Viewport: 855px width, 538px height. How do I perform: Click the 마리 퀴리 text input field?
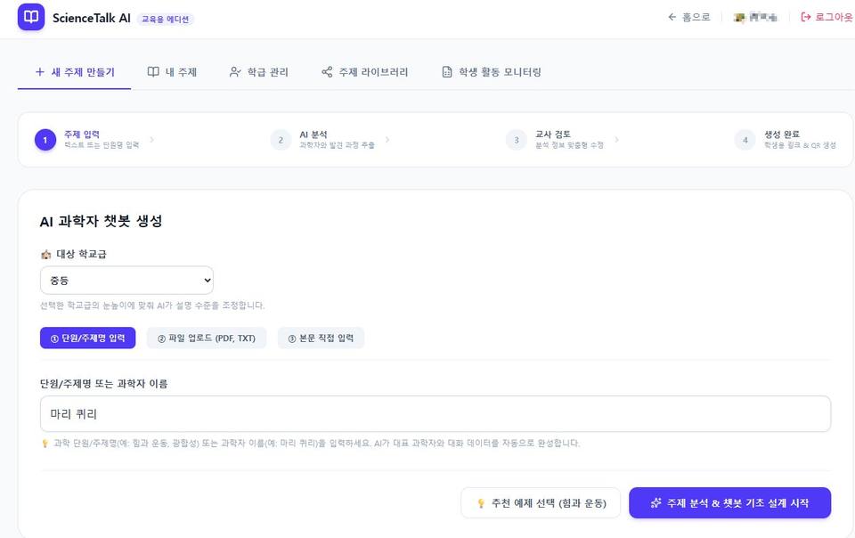click(x=436, y=413)
